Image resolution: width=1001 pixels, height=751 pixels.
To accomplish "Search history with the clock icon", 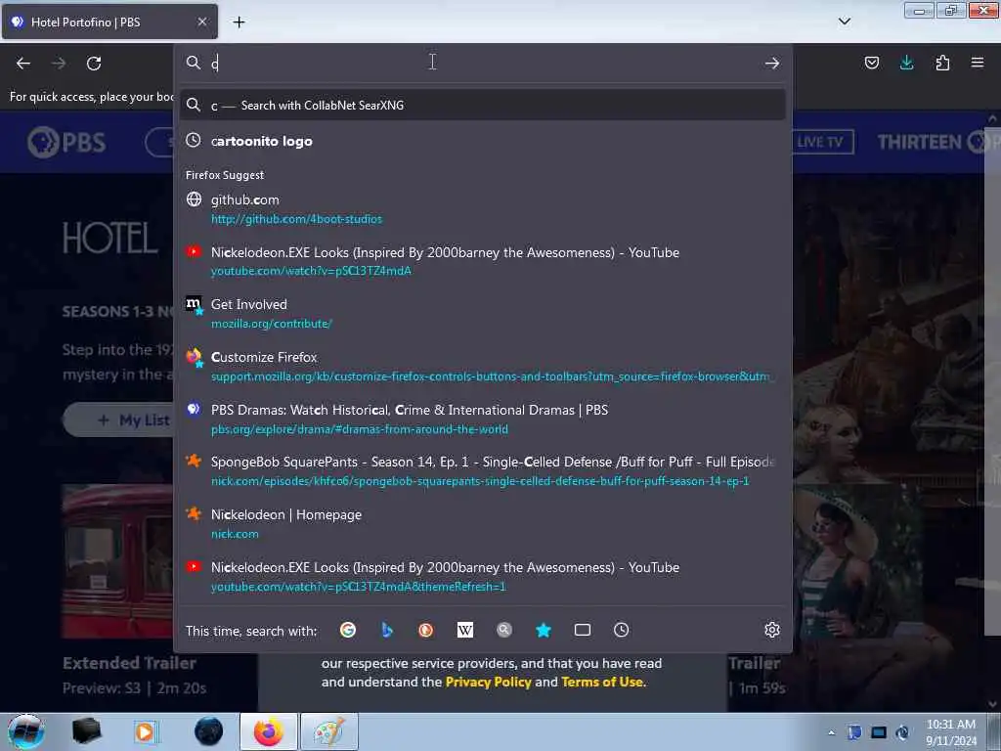I will pyautogui.click(x=621, y=631).
